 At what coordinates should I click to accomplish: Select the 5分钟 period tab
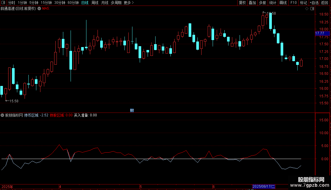click(34, 3)
